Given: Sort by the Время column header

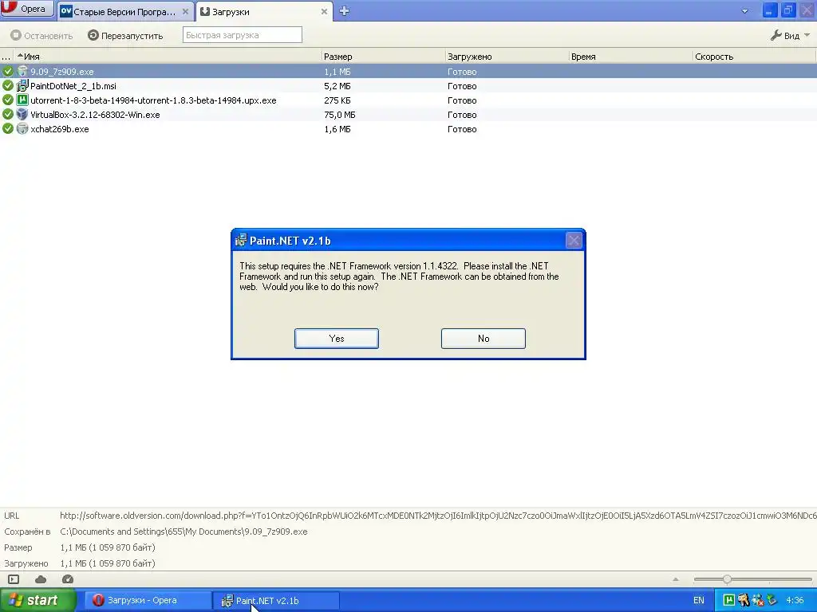Looking at the screenshot, I should pyautogui.click(x=631, y=57).
